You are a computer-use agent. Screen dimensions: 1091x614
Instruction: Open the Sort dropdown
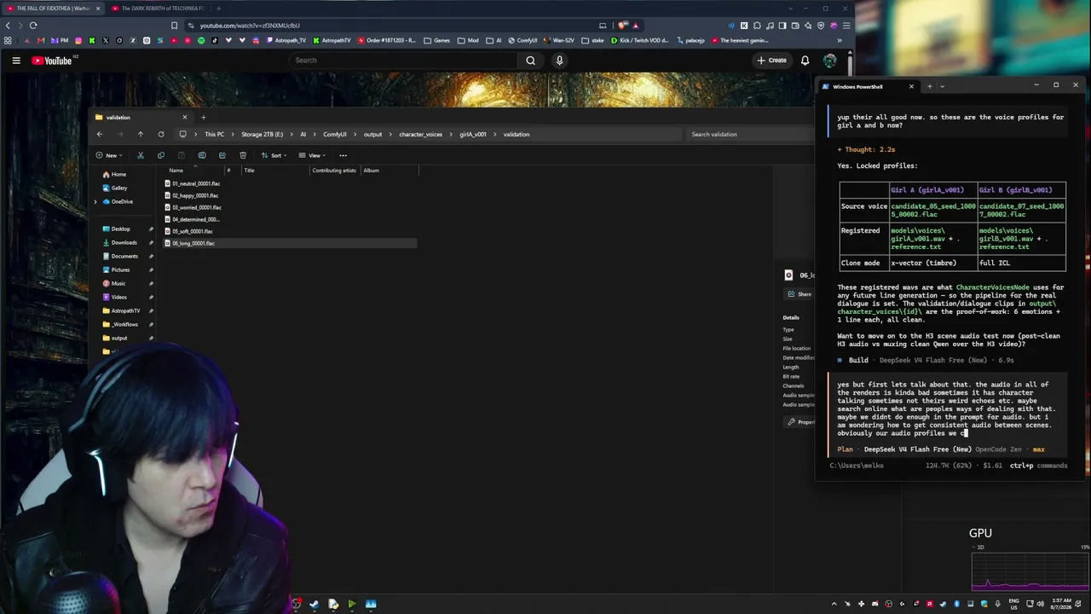[x=274, y=155]
